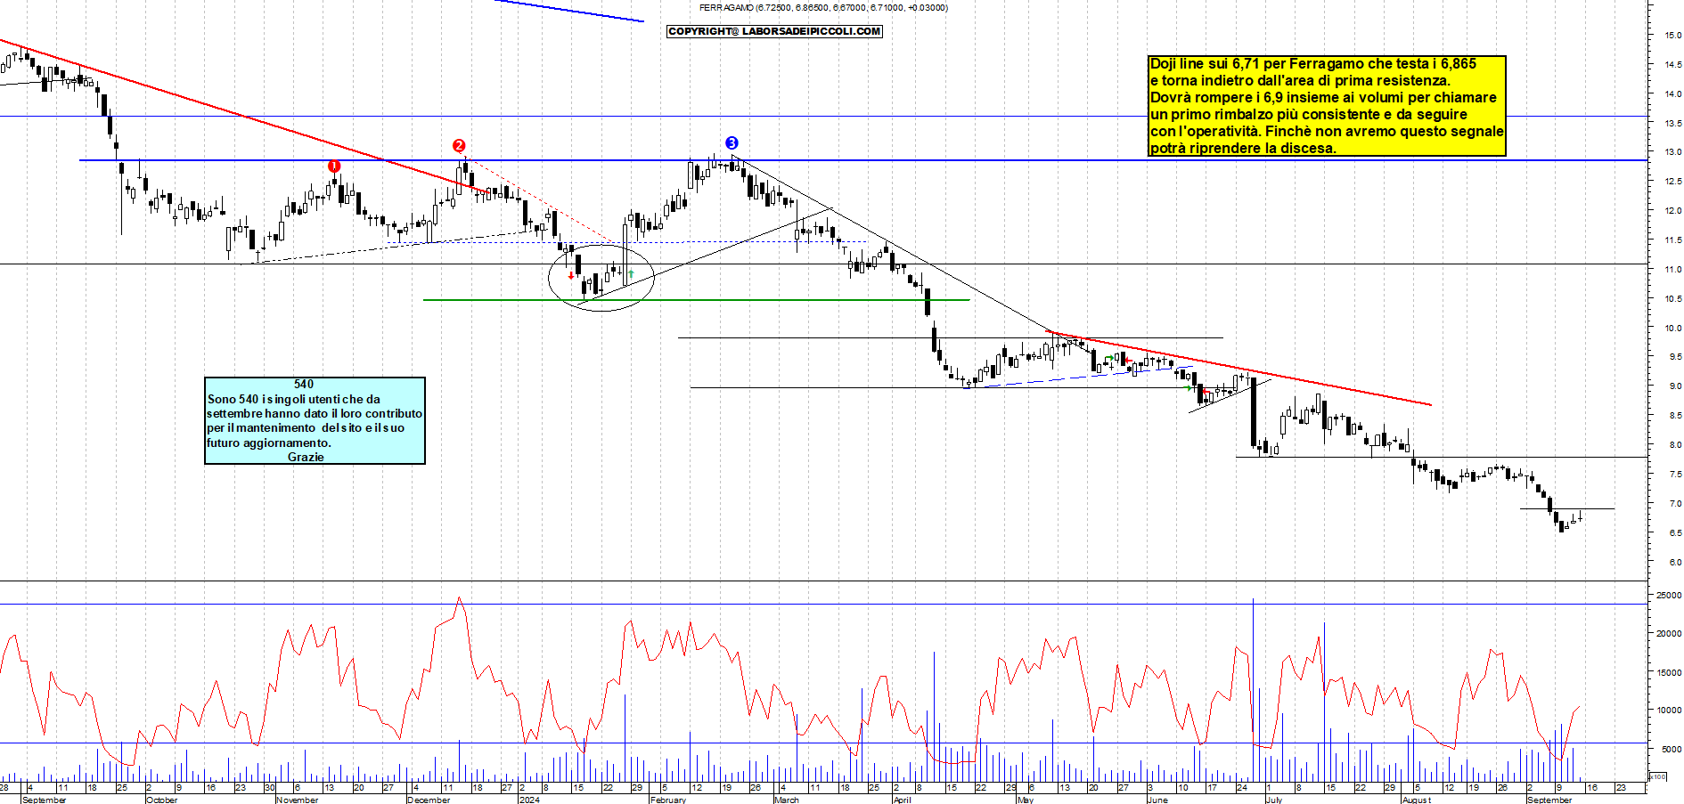This screenshot has width=1684, height=804.
Task: Click the 15000 volume axis label
Action: tap(1669, 673)
